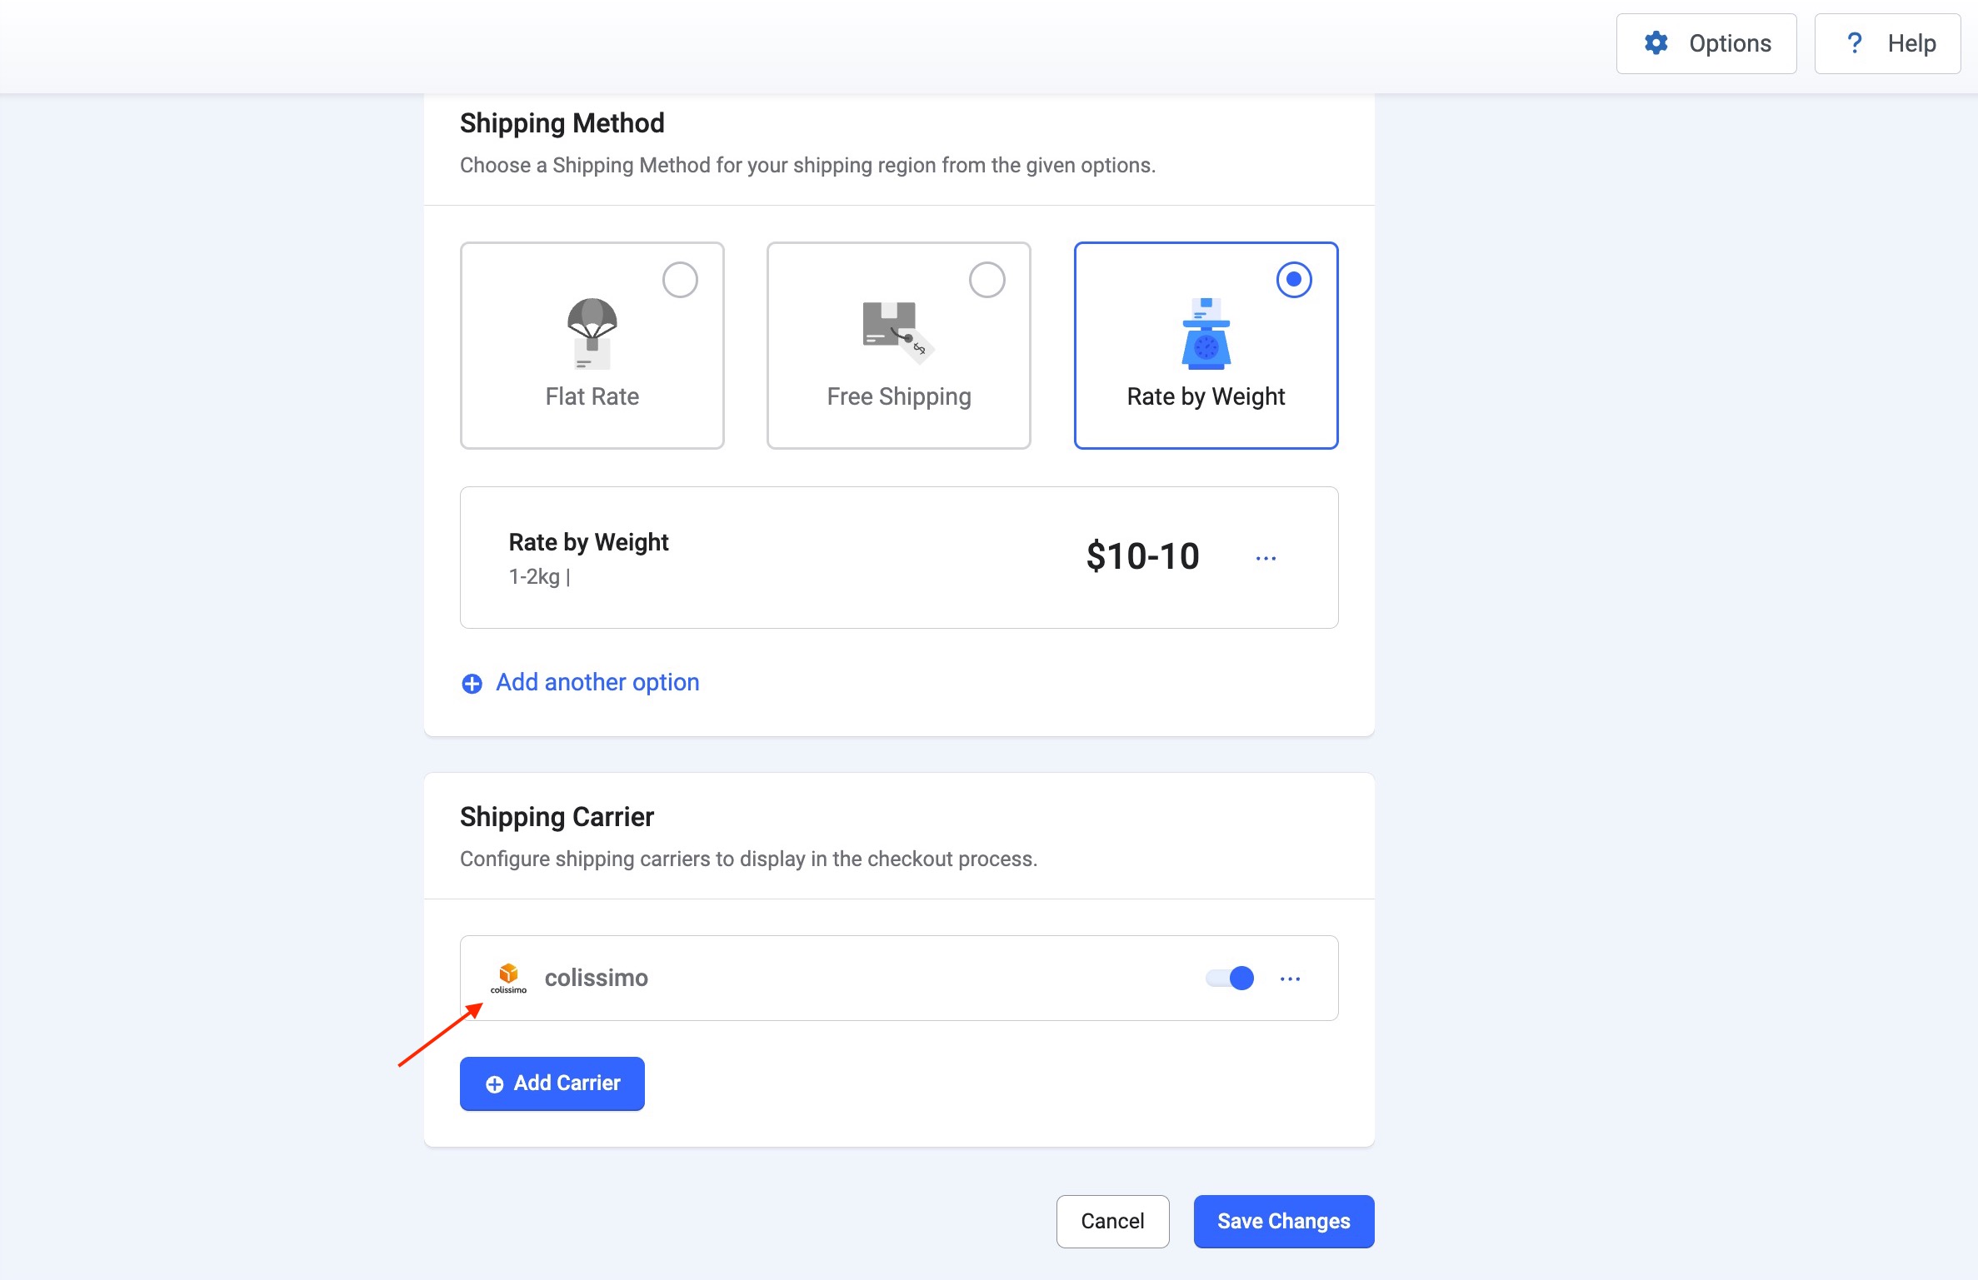Select the Free Shipping radio button
The height and width of the screenshot is (1280, 1978).
pyautogui.click(x=987, y=280)
